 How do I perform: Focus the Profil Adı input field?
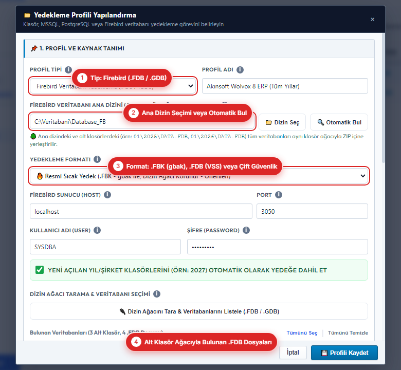coord(285,86)
